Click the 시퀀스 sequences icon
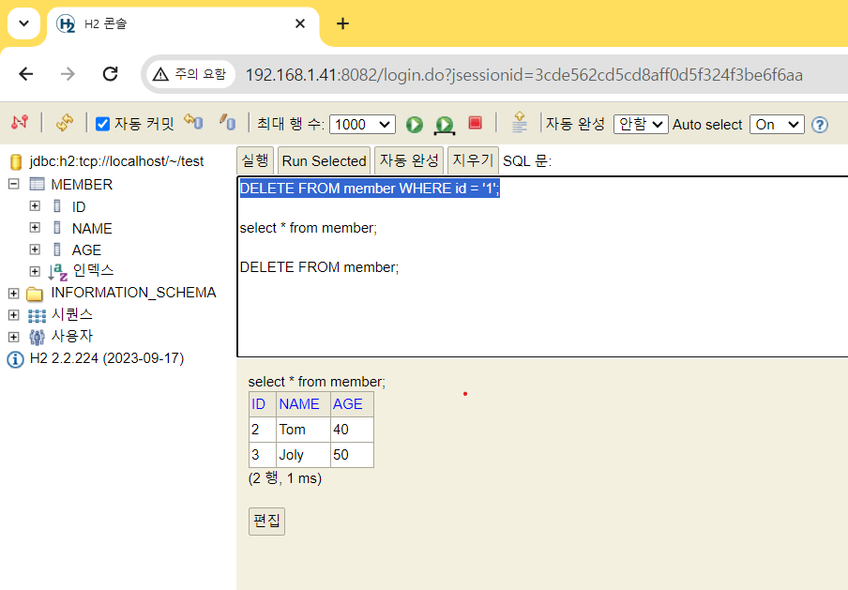The image size is (848, 590). click(x=37, y=315)
